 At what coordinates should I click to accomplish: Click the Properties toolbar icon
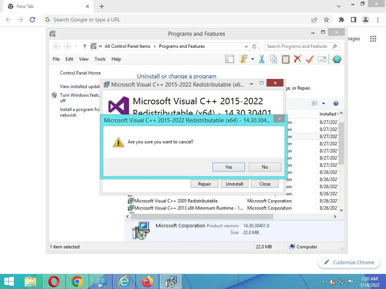pos(322,59)
